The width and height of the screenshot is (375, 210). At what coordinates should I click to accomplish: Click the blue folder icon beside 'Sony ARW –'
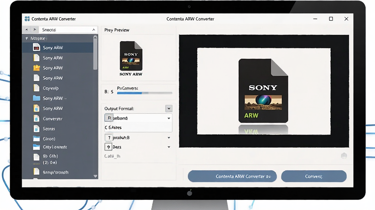(36, 98)
